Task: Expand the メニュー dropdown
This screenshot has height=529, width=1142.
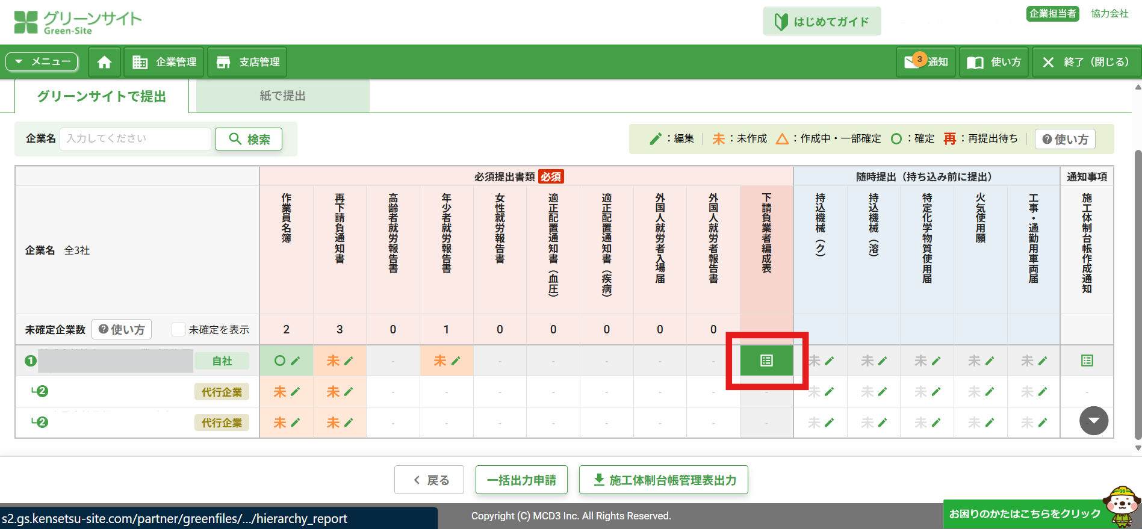Action: 42,61
